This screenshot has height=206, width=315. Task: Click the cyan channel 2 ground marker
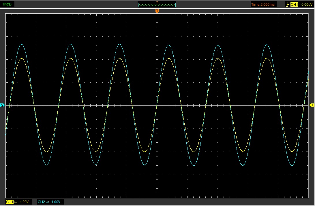pos(3,105)
